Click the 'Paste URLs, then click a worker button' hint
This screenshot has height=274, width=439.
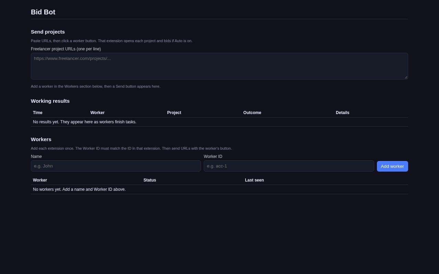(x=111, y=41)
